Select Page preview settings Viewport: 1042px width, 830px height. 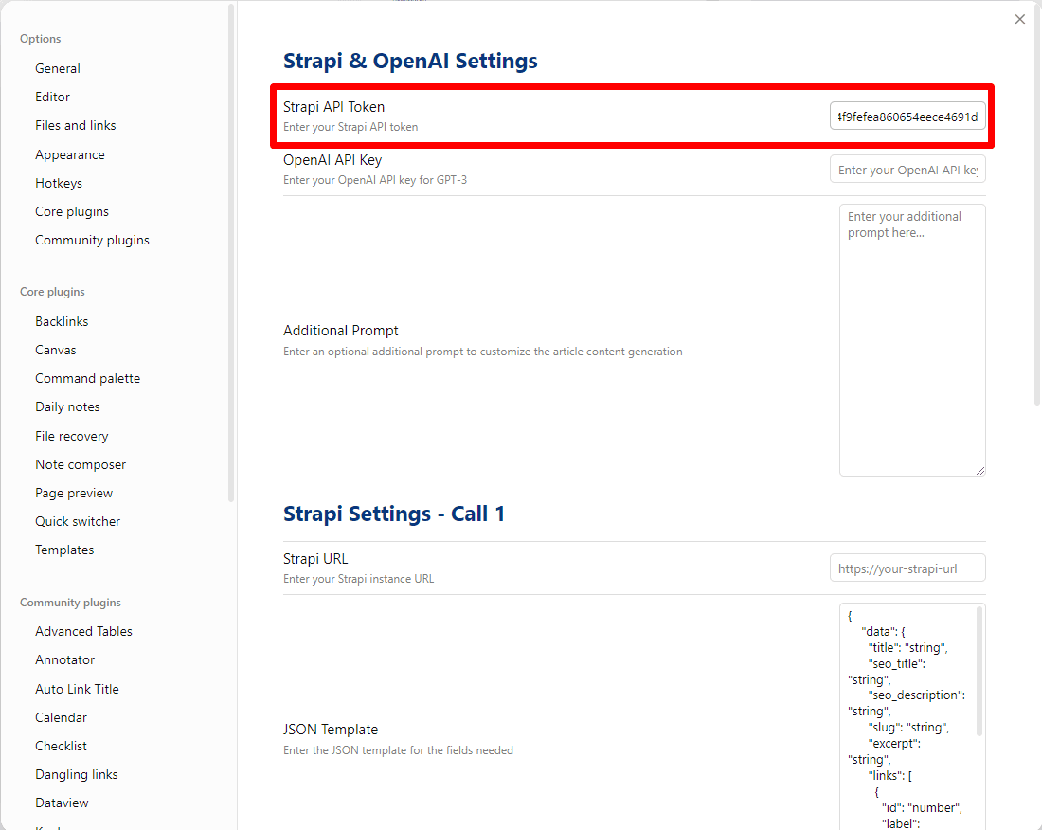[x=74, y=494]
